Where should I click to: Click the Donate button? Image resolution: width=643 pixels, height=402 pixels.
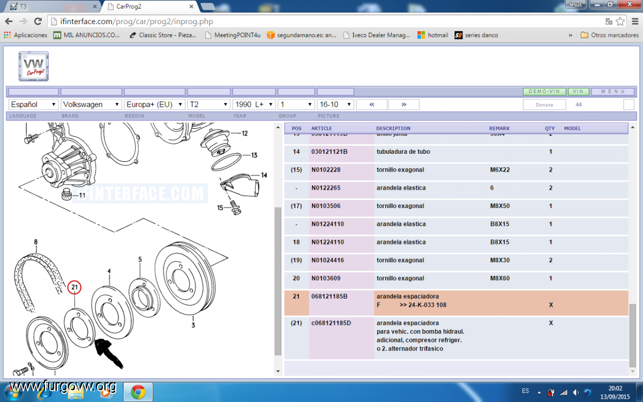(x=544, y=105)
